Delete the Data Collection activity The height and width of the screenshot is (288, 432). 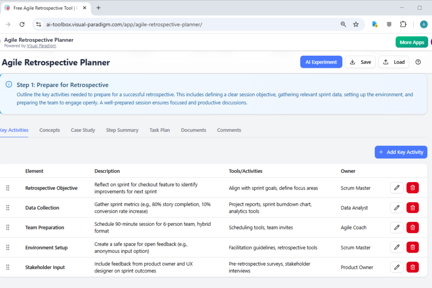coord(412,208)
